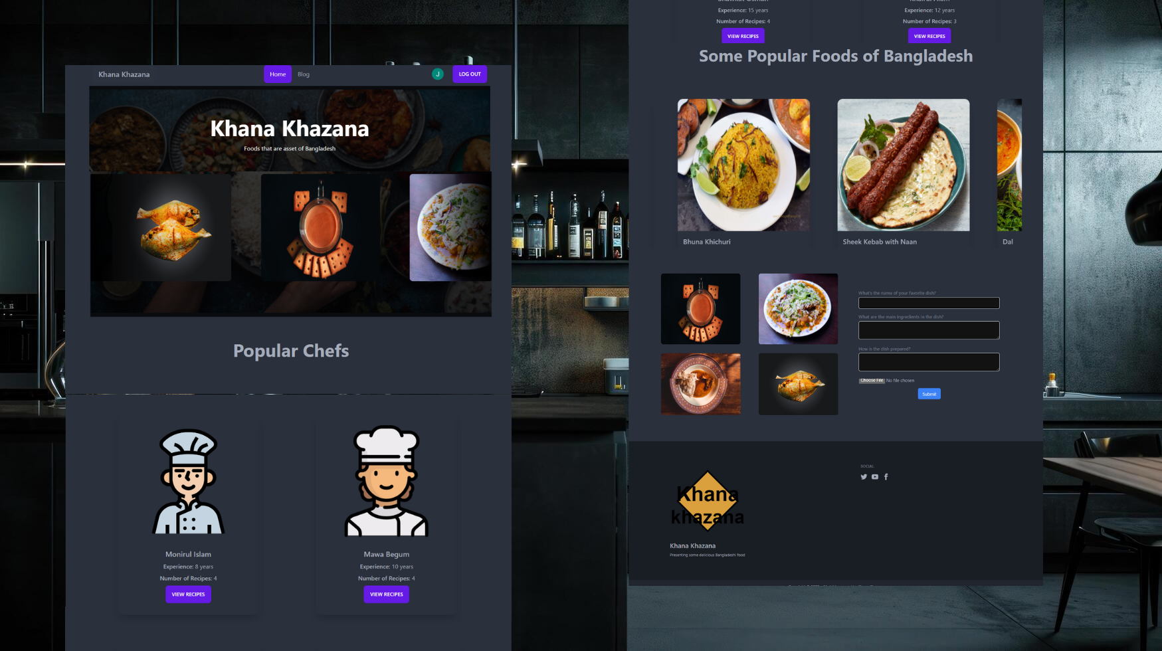Image resolution: width=1162 pixels, height=651 pixels.
Task: Click the Twitter social icon
Action: [864, 476]
